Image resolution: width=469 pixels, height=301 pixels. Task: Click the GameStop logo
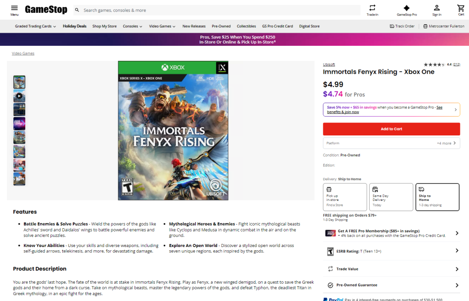coord(46,10)
